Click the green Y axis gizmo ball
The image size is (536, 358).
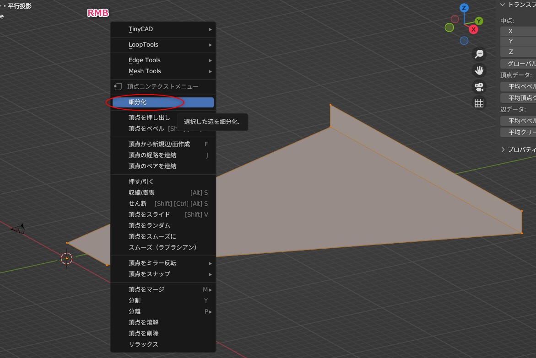click(479, 21)
